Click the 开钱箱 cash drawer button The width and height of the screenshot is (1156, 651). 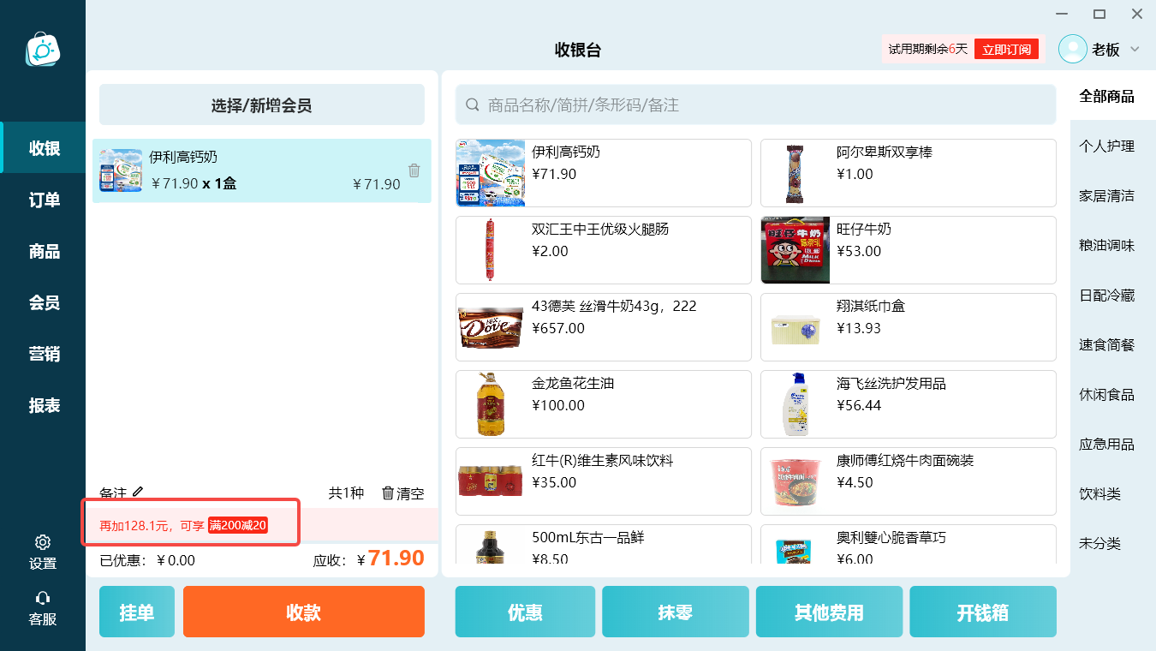(x=983, y=612)
